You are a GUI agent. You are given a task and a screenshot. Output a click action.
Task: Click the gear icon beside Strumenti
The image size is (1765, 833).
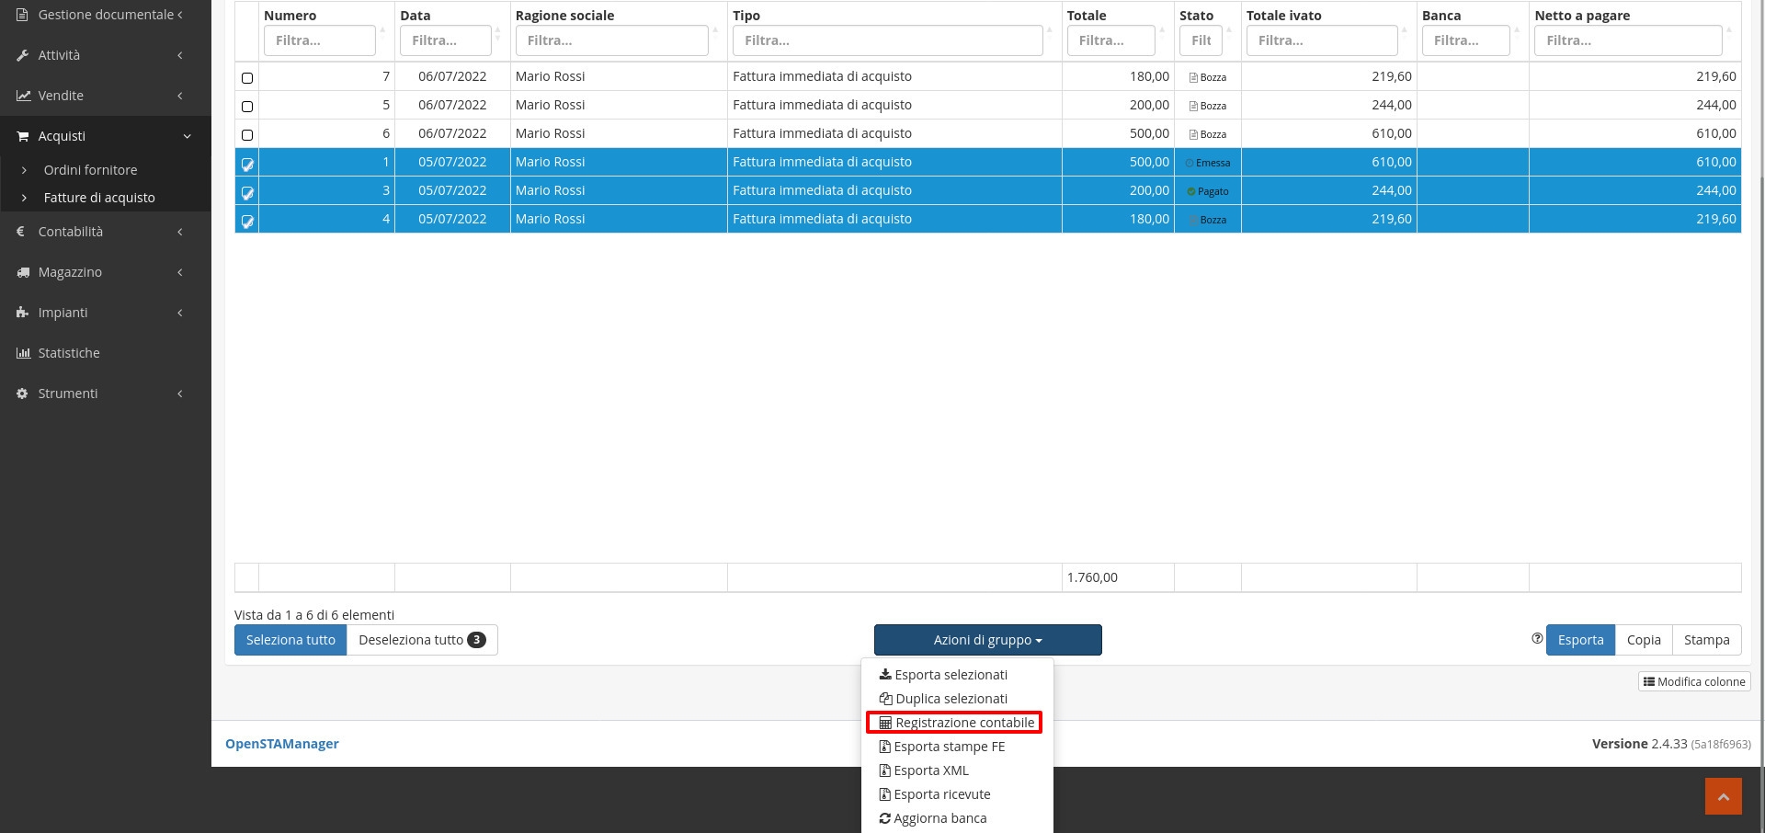[23, 394]
